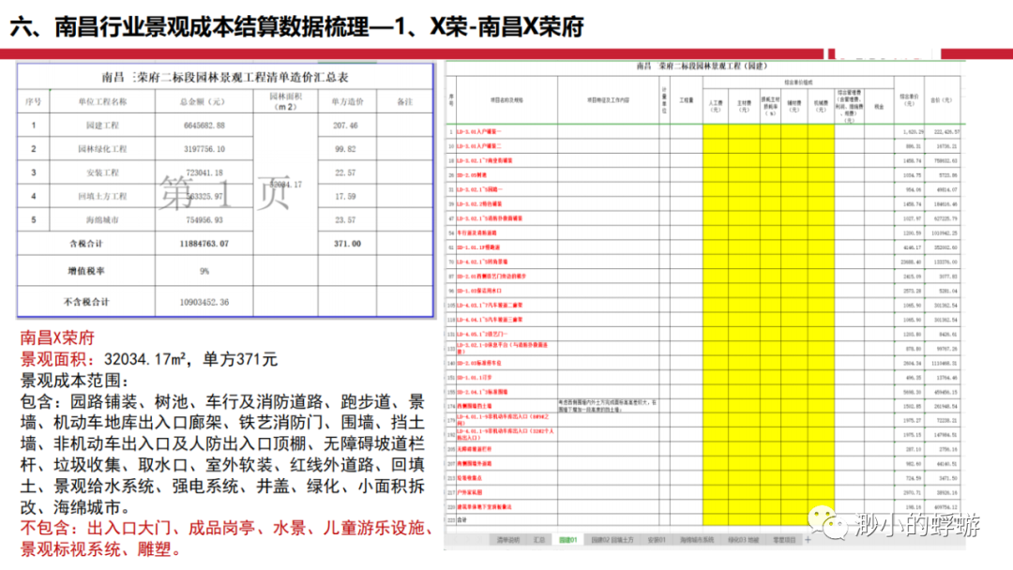Click the 安装工程 cell

(102, 172)
